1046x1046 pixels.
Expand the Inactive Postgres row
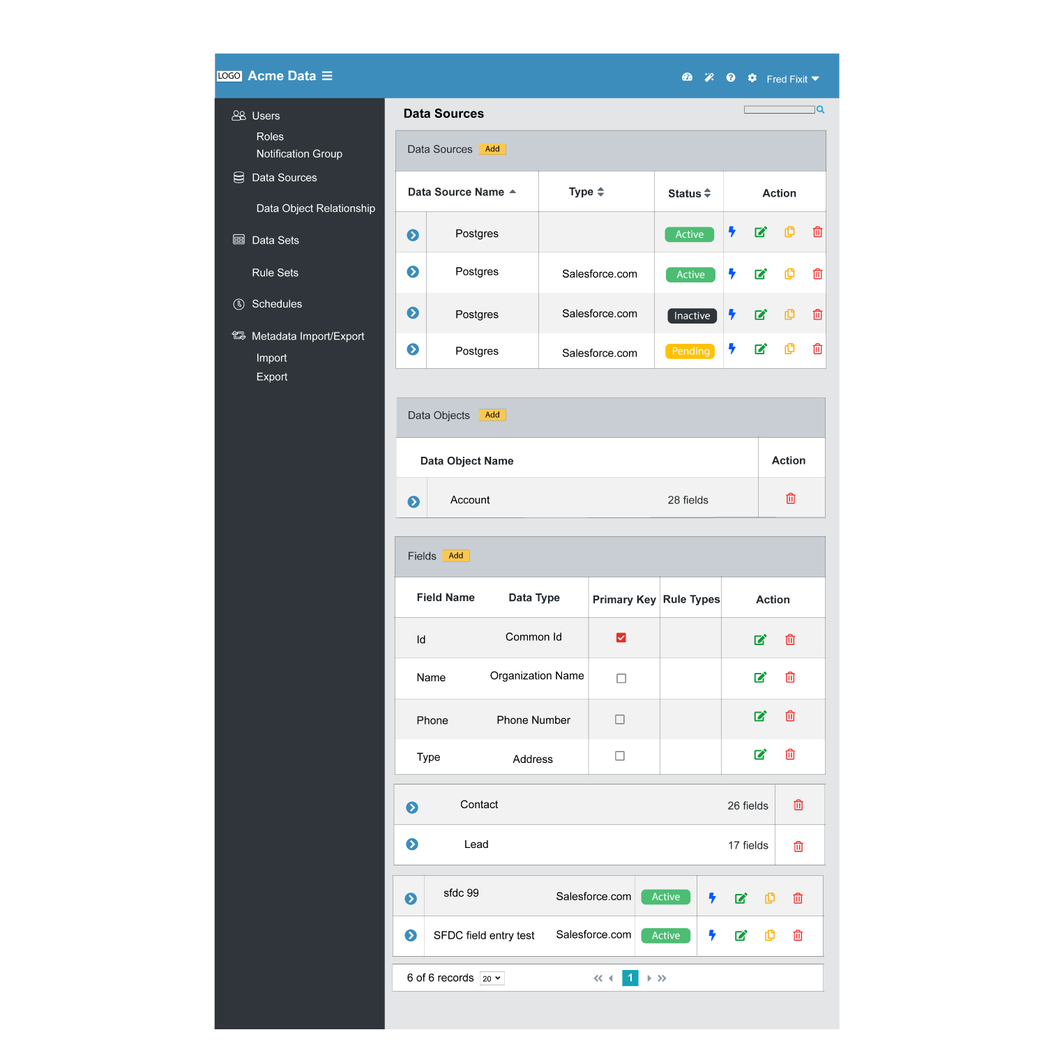point(413,313)
